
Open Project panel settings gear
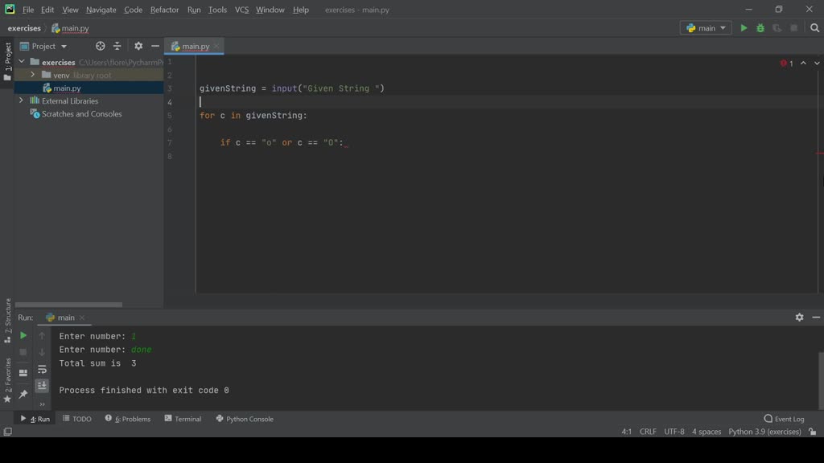138,46
